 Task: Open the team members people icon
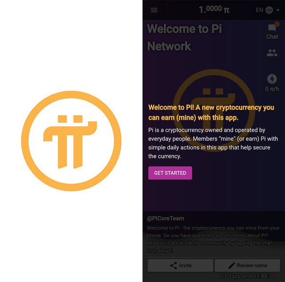point(272,53)
